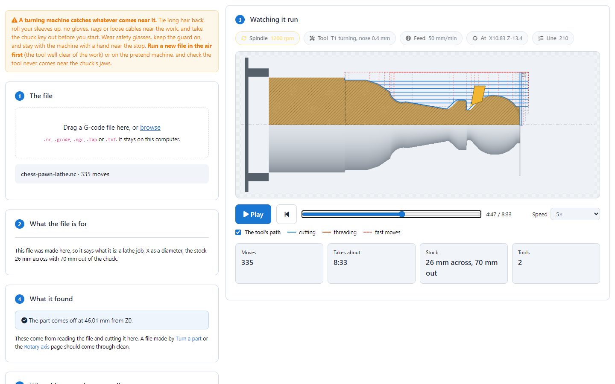This screenshot has width=615, height=384.
Task: Rewind simulation to the start
Action: 287,214
